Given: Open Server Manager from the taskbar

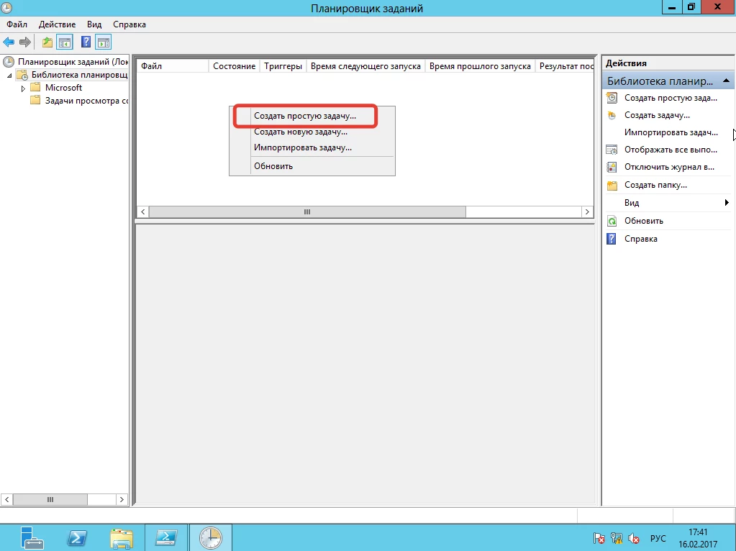Looking at the screenshot, I should [32, 537].
